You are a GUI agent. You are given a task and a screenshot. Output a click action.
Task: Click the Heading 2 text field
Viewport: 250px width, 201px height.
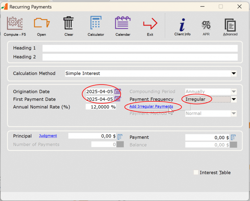pos(140,57)
